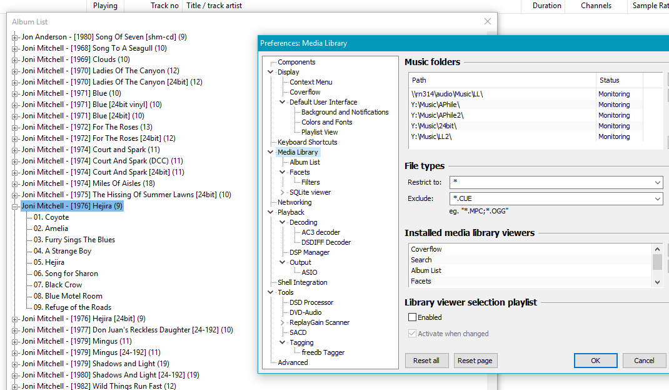The image size is (669, 390).
Task: Click the Channels column header
Action: click(596, 6)
